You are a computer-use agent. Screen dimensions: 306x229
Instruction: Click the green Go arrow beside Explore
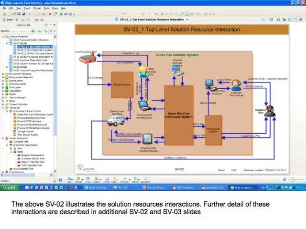click(x=33, y=31)
